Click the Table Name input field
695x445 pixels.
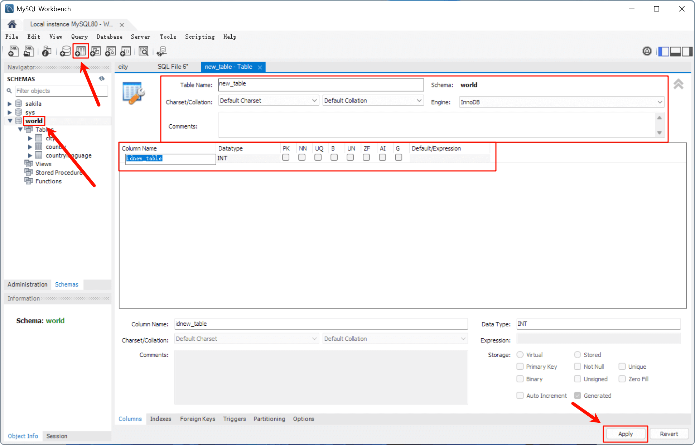321,85
